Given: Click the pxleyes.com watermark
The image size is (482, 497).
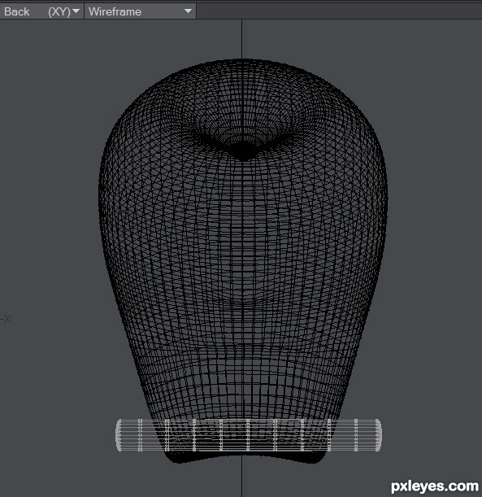Looking at the screenshot, I should 435,486.
